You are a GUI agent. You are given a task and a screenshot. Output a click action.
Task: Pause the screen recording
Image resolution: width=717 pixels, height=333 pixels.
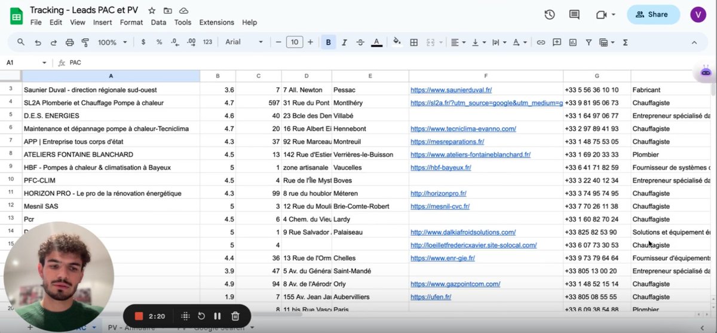(x=217, y=316)
